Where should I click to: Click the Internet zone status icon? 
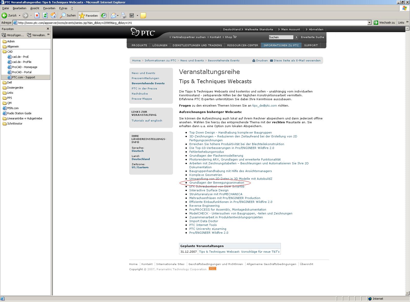pos(370,299)
